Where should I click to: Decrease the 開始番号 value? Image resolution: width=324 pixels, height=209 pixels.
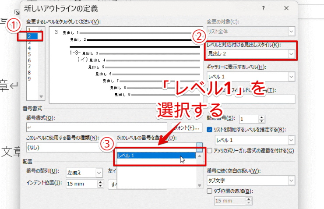click(x=261, y=121)
